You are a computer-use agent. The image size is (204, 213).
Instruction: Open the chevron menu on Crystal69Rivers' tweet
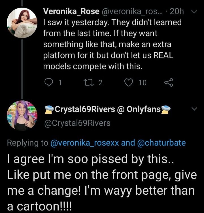(194, 109)
